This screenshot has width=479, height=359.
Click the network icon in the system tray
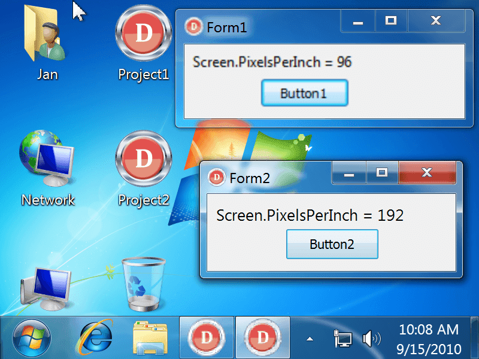coord(343,338)
